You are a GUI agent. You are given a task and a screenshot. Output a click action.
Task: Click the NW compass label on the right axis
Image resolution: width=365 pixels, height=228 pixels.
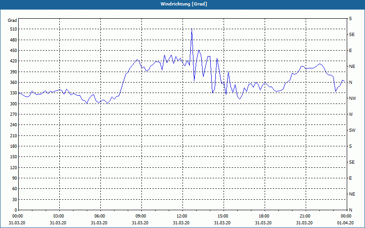click(352, 98)
